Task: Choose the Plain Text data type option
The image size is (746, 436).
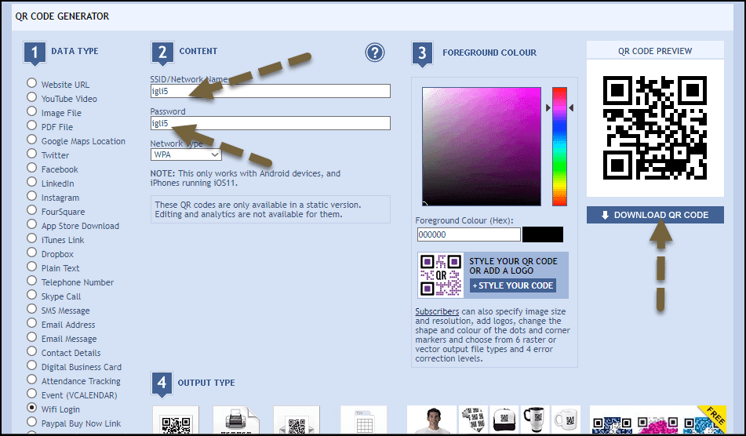Action: coord(31,267)
